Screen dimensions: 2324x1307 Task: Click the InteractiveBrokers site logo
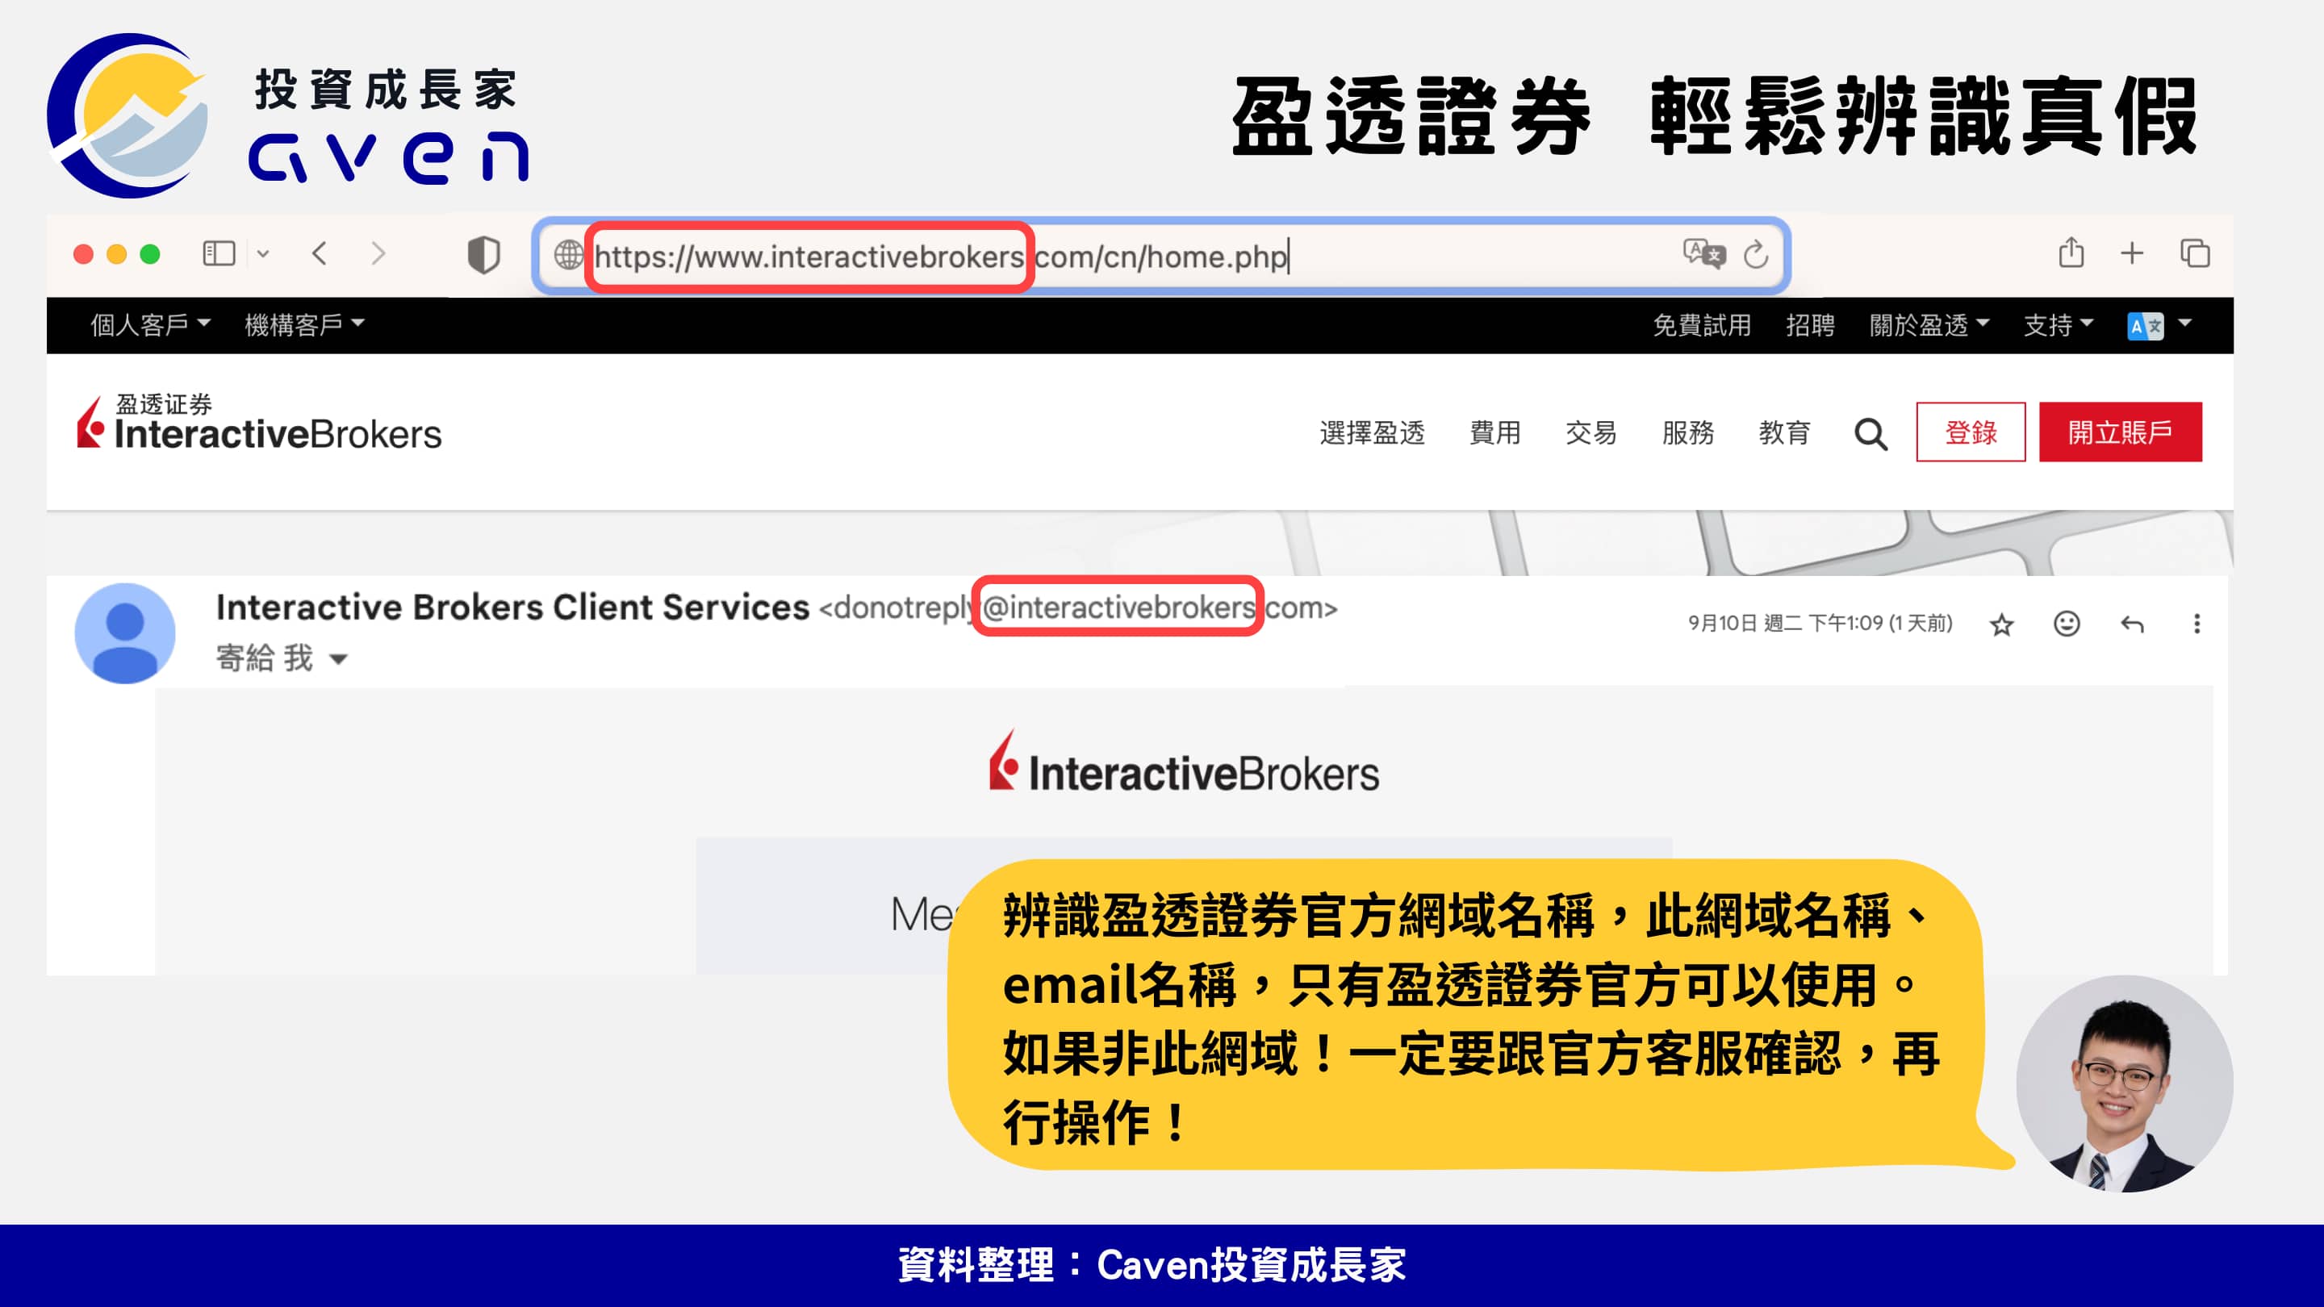pyautogui.click(x=260, y=422)
